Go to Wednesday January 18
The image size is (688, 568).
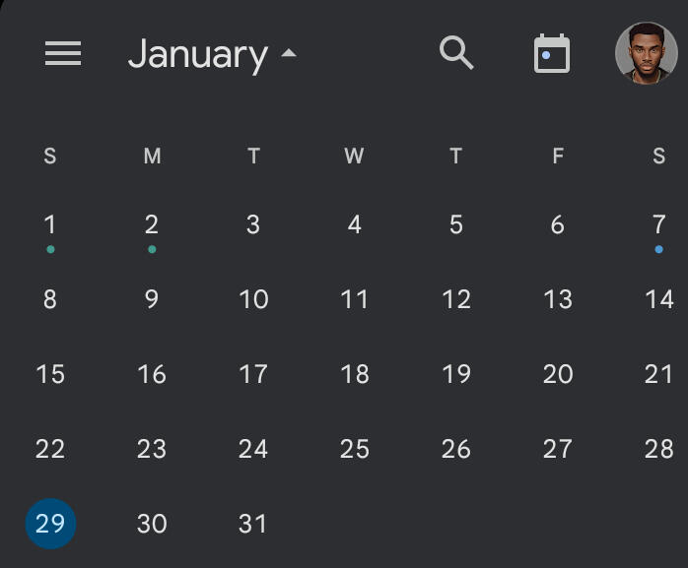(x=355, y=374)
